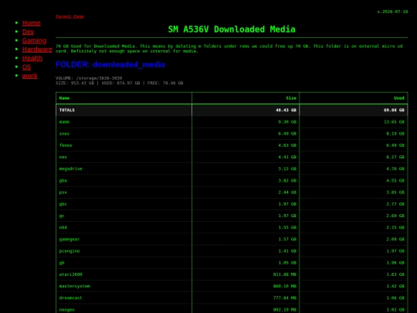The image size is (417, 313).
Task: Click the Used value in n64 row
Action: 395,227
